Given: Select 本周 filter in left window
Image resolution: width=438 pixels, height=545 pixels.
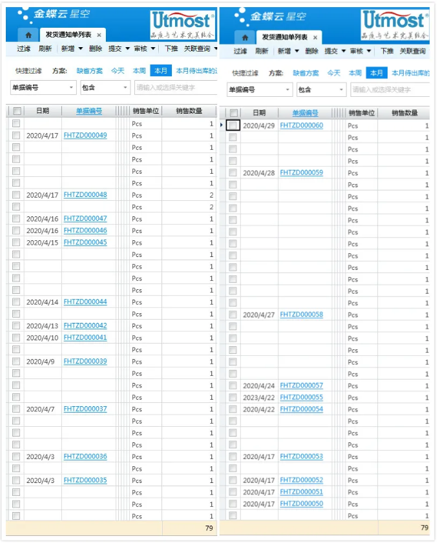Looking at the screenshot, I should pyautogui.click(x=140, y=71).
